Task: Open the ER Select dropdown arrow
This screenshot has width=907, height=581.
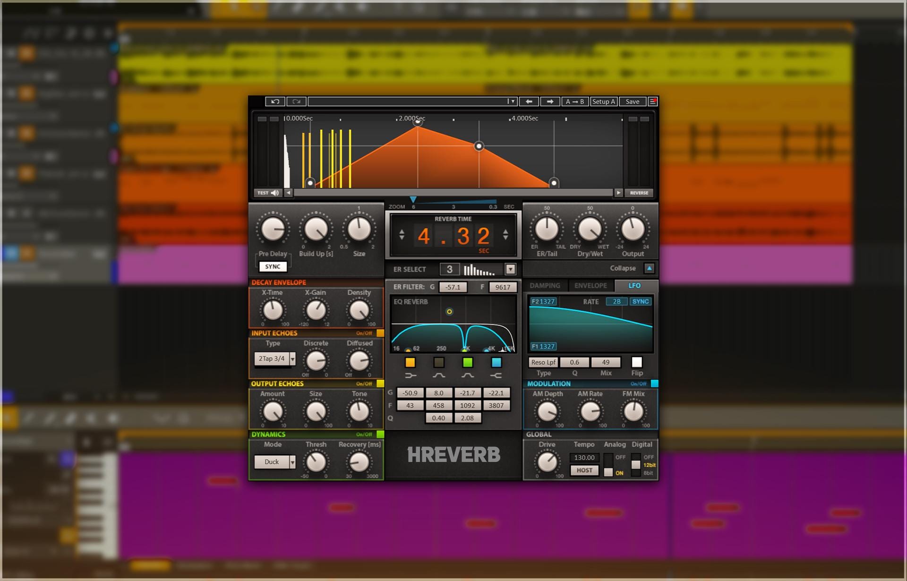Action: [510, 269]
